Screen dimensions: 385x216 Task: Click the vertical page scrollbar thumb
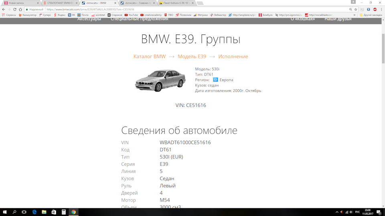point(383,48)
